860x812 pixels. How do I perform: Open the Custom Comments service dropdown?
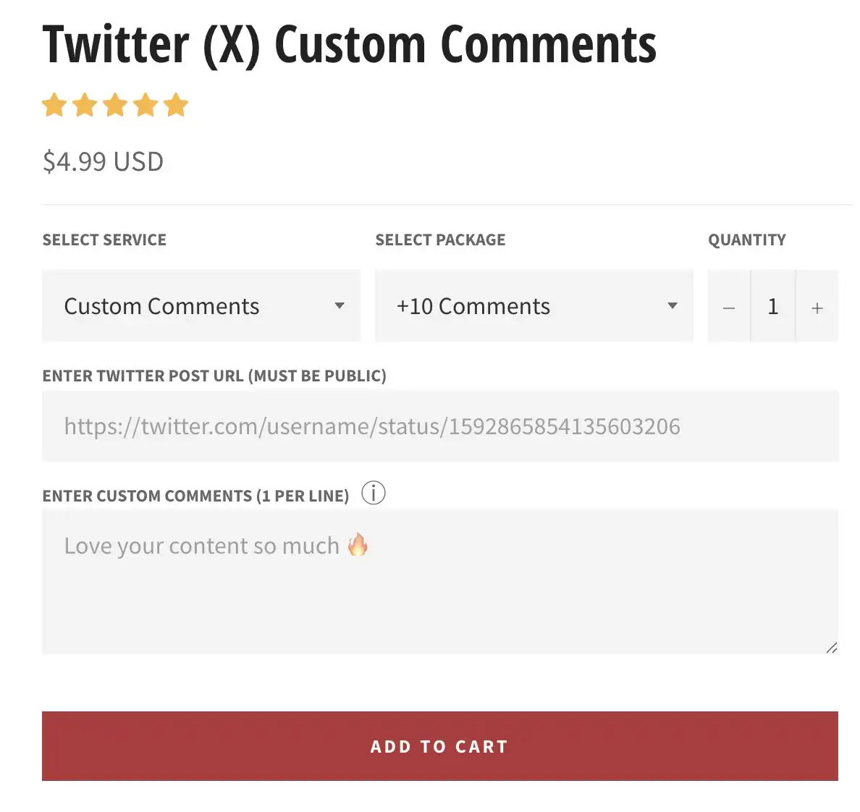point(201,306)
